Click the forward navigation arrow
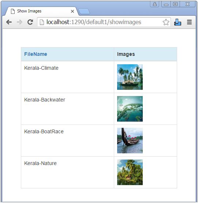Viewport: 198px width, 203px height. [19, 22]
